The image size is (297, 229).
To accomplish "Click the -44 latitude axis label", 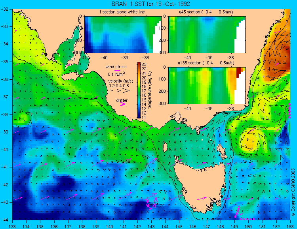I will point(4,220).
